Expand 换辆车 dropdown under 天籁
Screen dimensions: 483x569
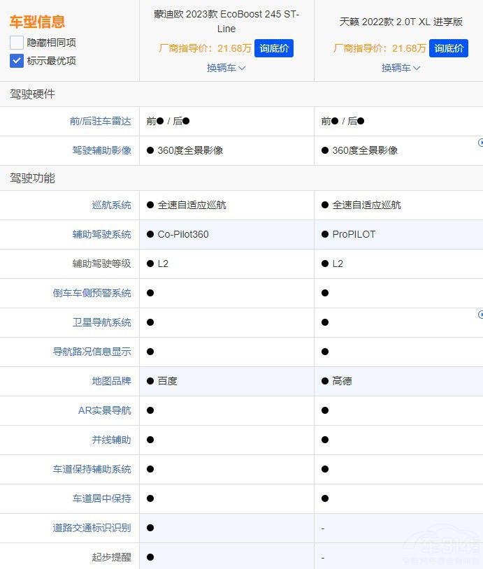coord(401,68)
